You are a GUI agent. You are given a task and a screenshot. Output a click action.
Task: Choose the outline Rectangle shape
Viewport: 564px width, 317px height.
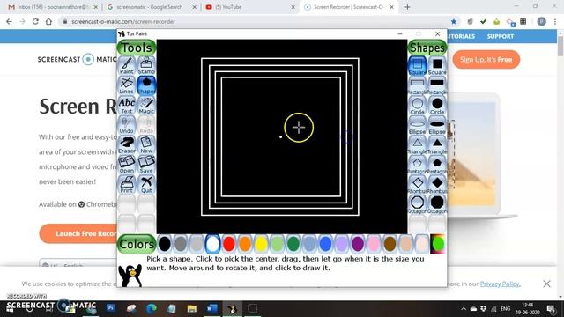click(417, 85)
